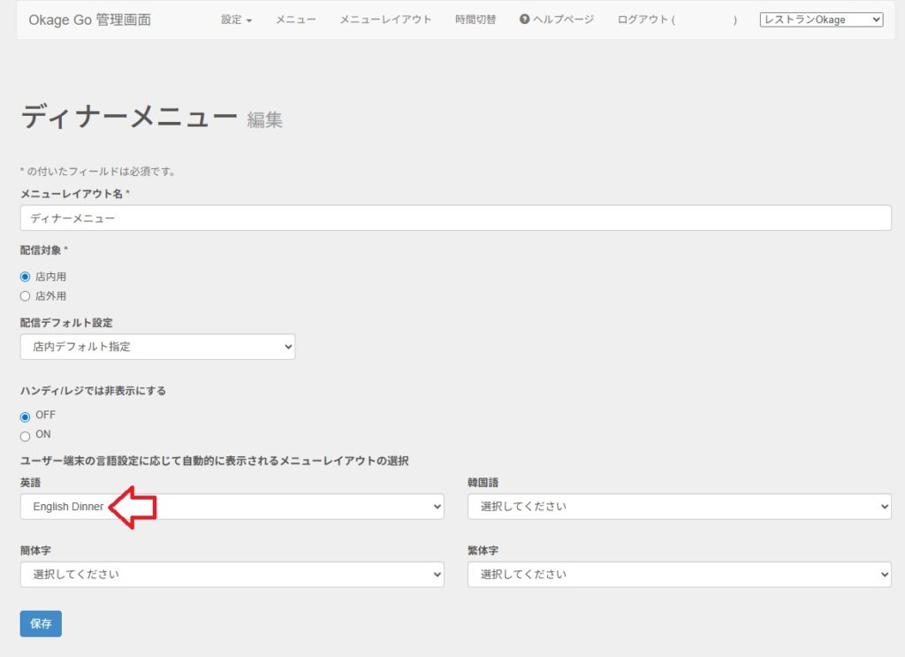Viewport: 905px width, 657px height.
Task: Open the レストランOkage store selector
Action: pos(821,19)
